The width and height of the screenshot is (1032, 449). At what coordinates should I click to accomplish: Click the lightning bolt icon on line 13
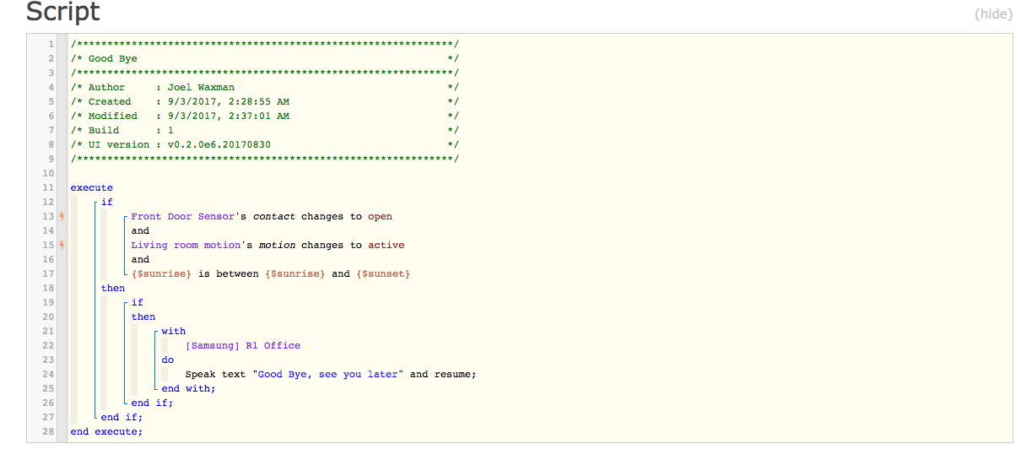point(62,217)
